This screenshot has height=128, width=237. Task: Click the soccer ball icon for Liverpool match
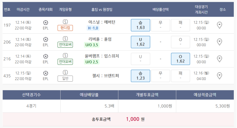coord(46,39)
